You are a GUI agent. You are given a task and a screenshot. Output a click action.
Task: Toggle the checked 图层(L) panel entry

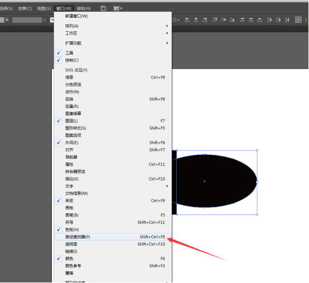coord(113,121)
